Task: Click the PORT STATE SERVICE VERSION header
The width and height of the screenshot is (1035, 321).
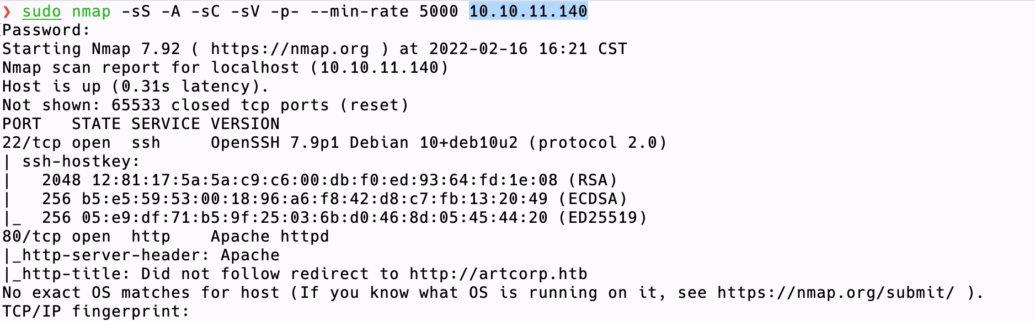Action: [x=141, y=124]
